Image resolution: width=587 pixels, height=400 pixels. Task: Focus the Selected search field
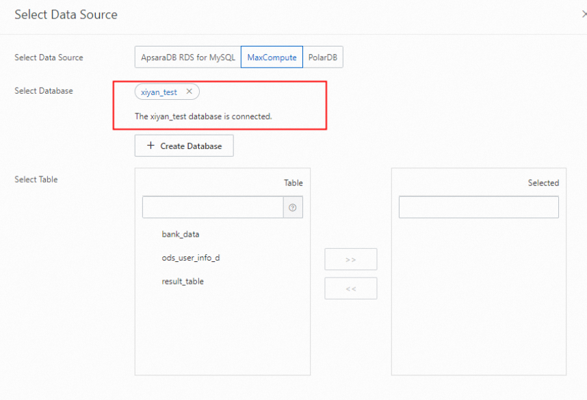click(x=479, y=207)
